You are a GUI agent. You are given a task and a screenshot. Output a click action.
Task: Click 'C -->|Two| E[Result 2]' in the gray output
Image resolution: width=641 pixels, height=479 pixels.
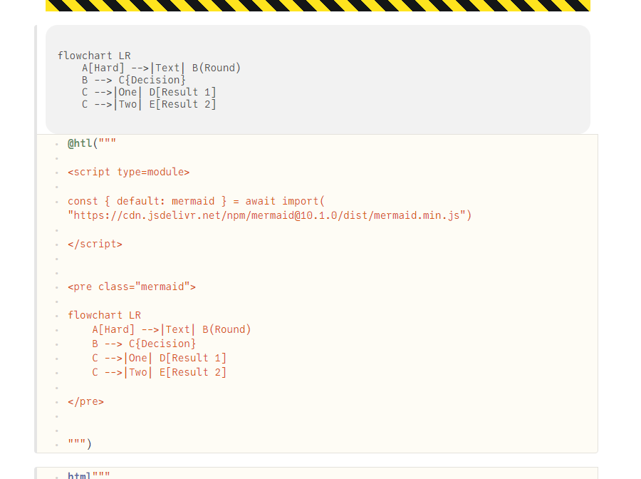(x=149, y=105)
